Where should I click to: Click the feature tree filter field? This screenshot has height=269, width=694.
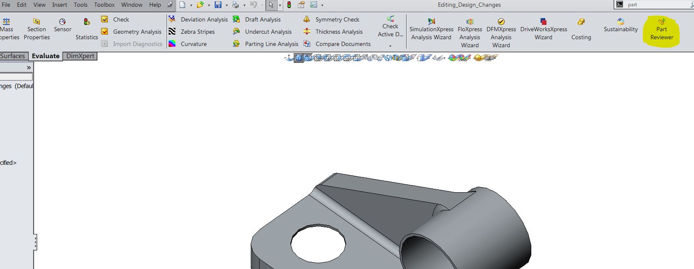16,77
